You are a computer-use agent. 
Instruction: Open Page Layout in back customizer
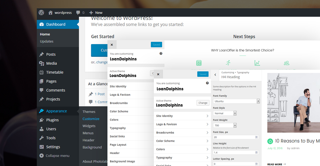[x=131, y=145]
